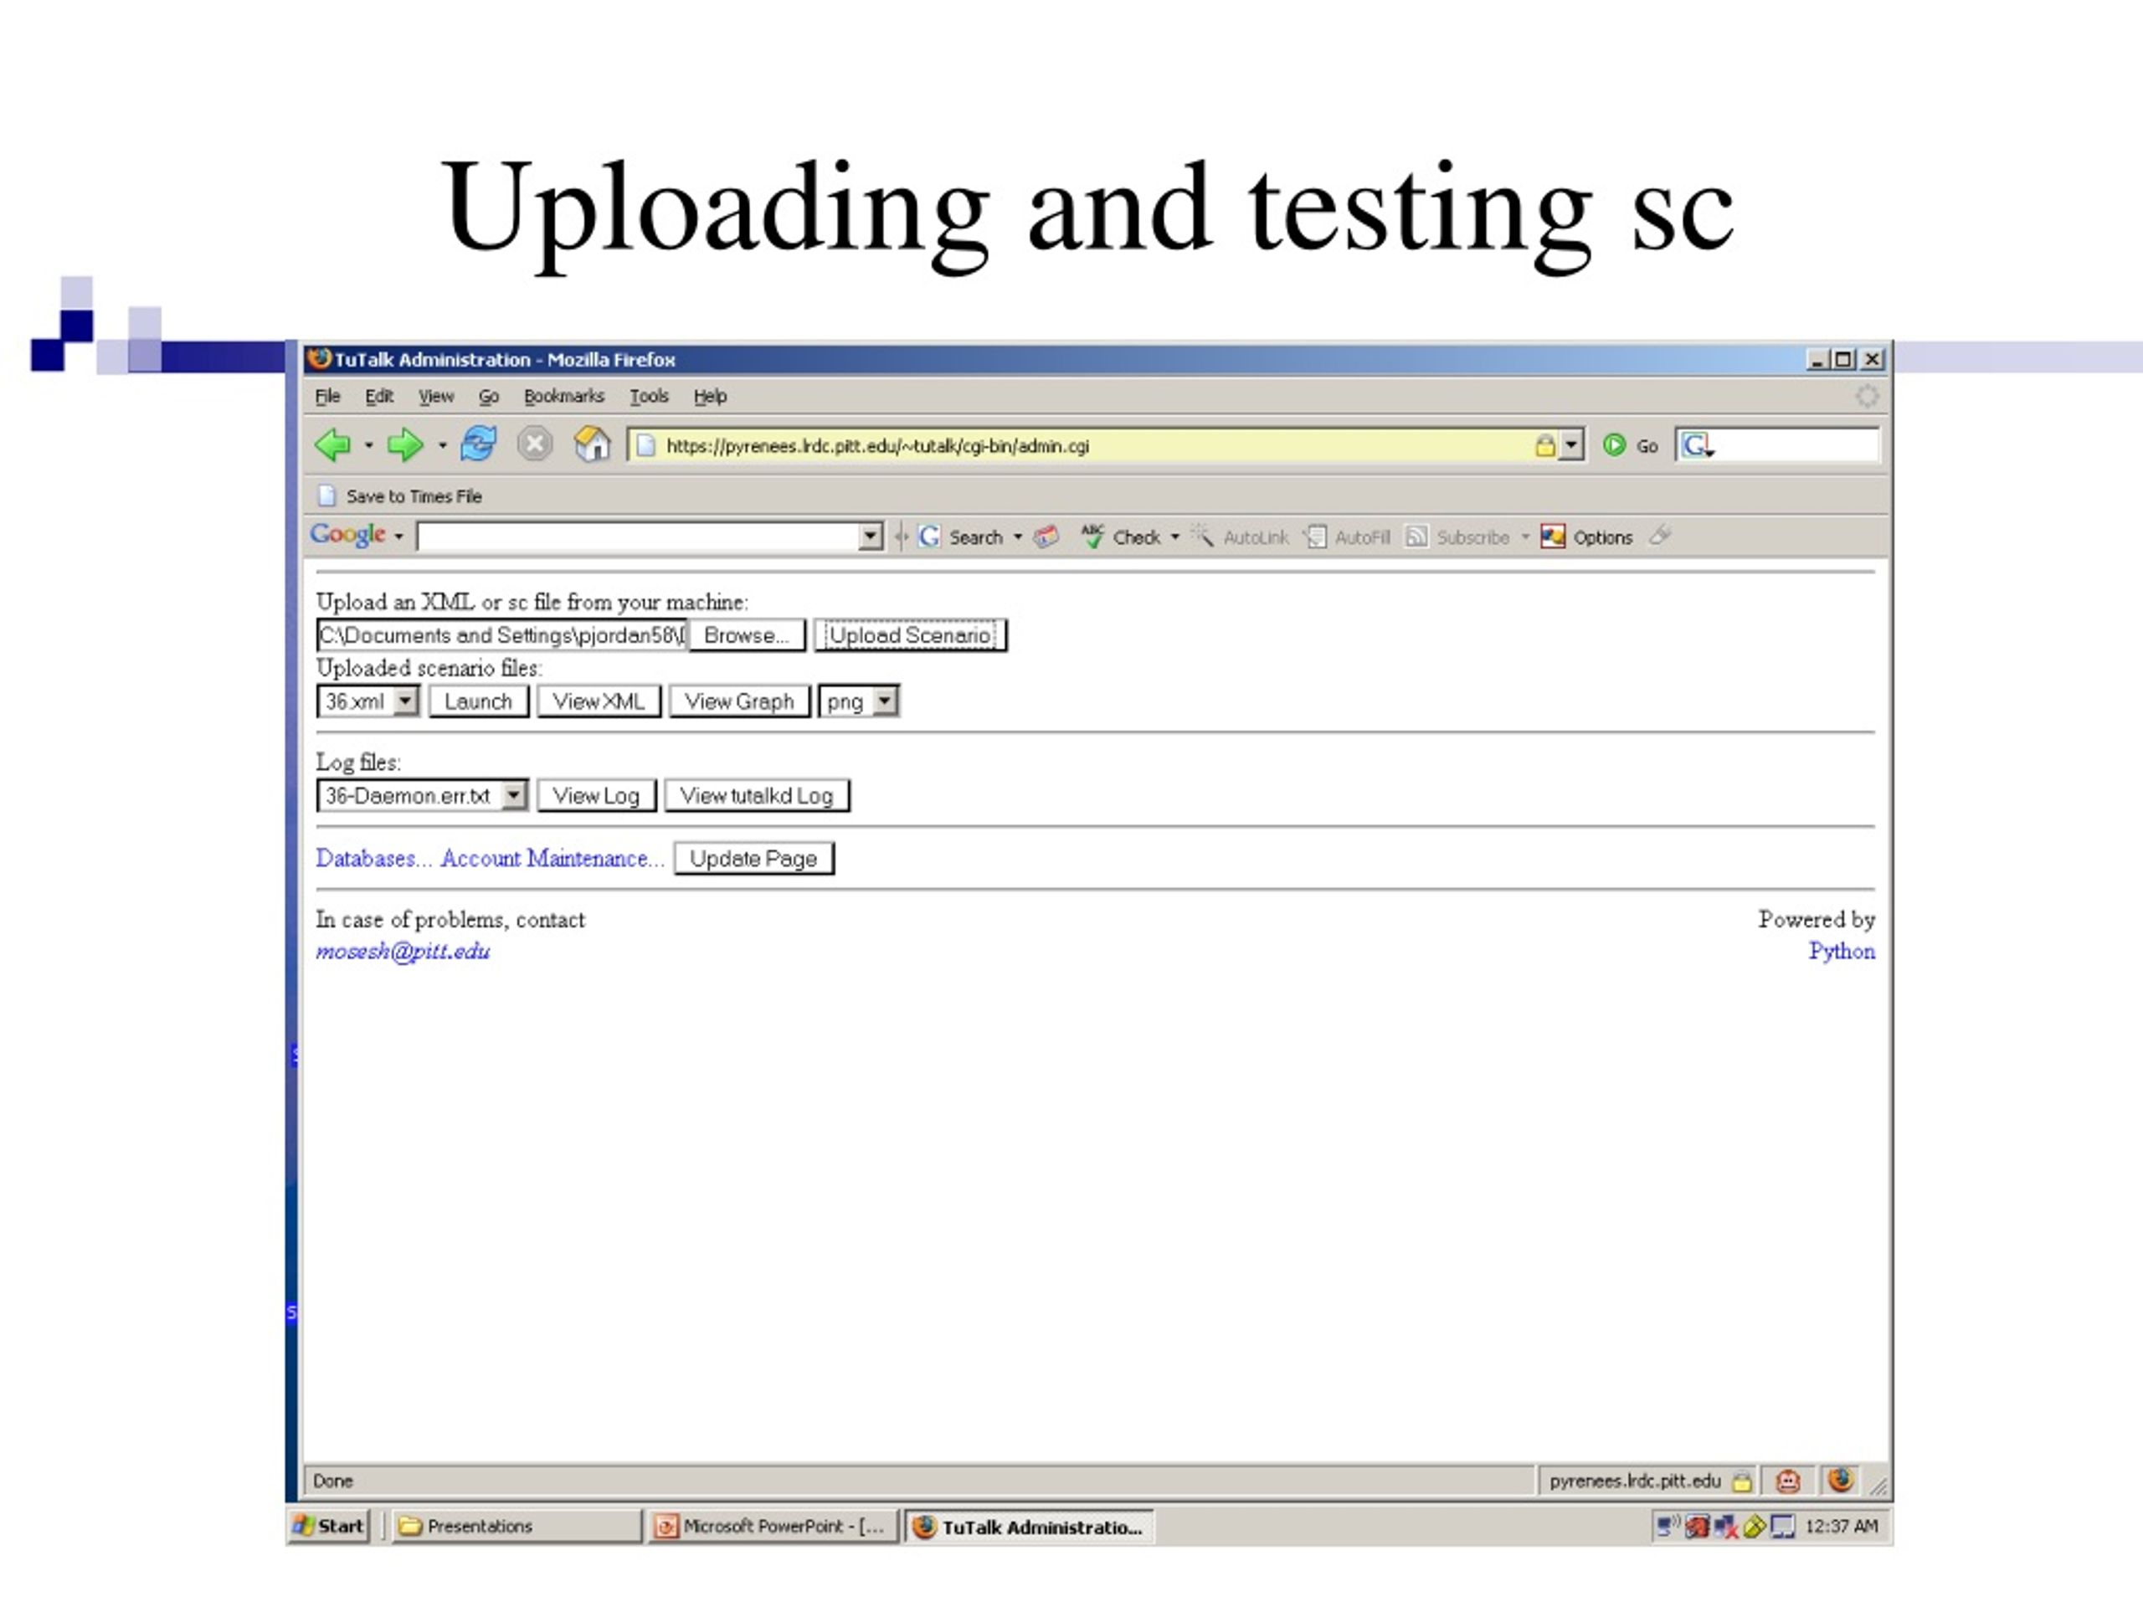Viewport: 2143px width, 1607px height.
Task: Open the Tools menu
Action: coord(649,396)
